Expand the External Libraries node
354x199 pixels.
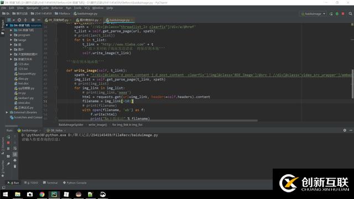(7, 112)
